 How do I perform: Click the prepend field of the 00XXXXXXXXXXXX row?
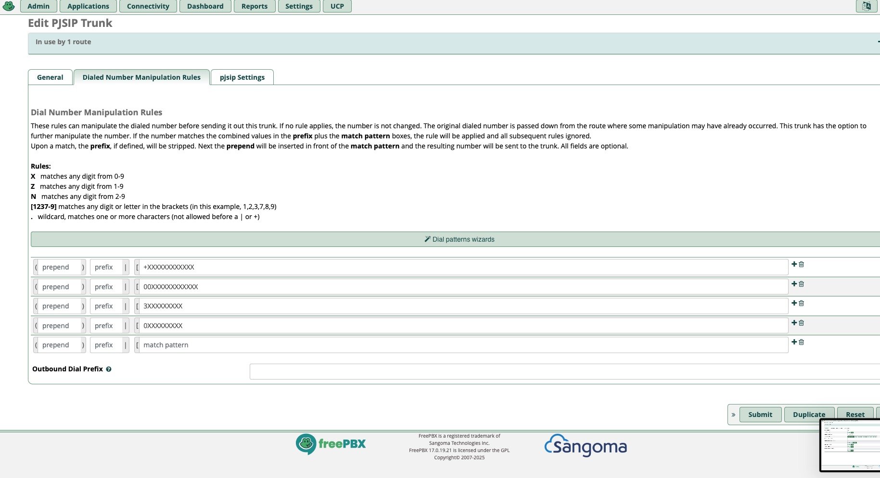[x=59, y=287]
